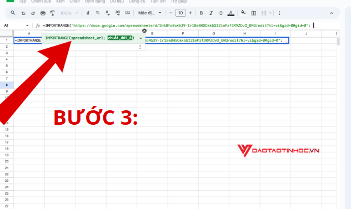This screenshot has width=351, height=209.
Task: Click the highlighted chuỗi_dải_ô argument
Action: point(120,38)
